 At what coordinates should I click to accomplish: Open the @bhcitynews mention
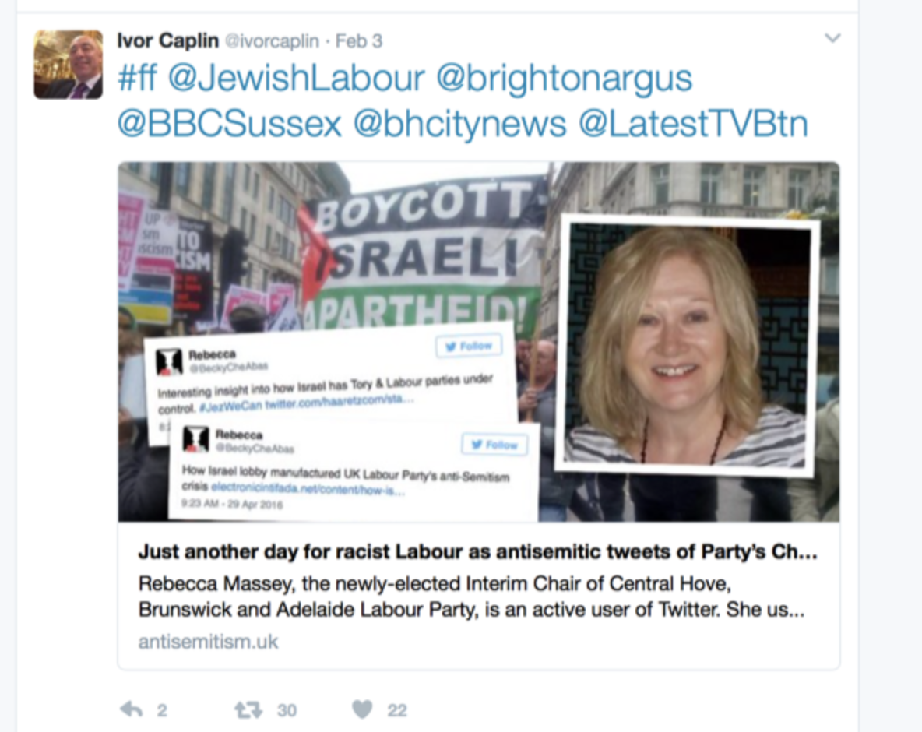(x=459, y=125)
